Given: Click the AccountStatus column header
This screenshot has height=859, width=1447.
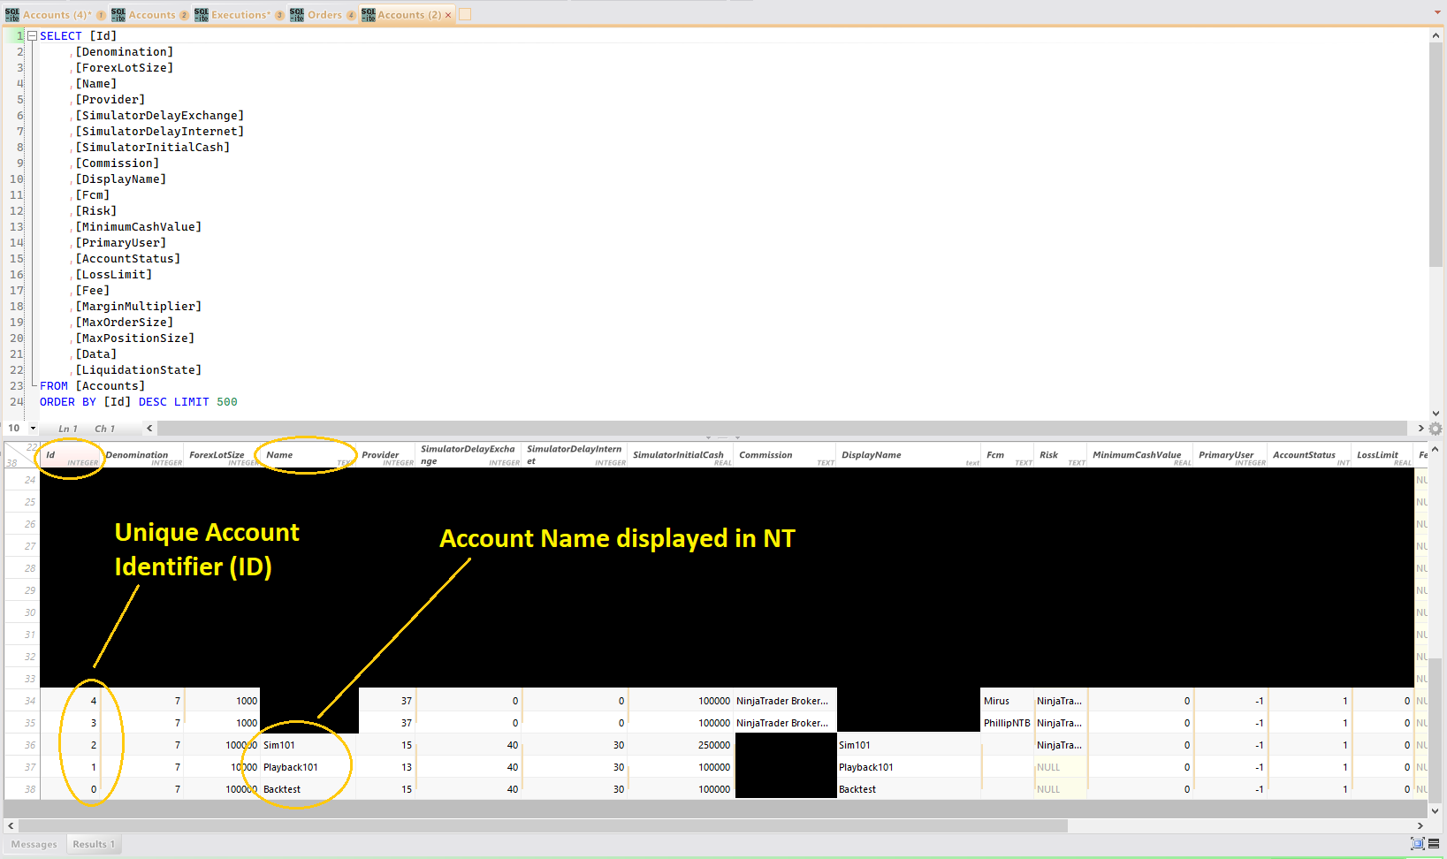Looking at the screenshot, I should point(1311,455).
